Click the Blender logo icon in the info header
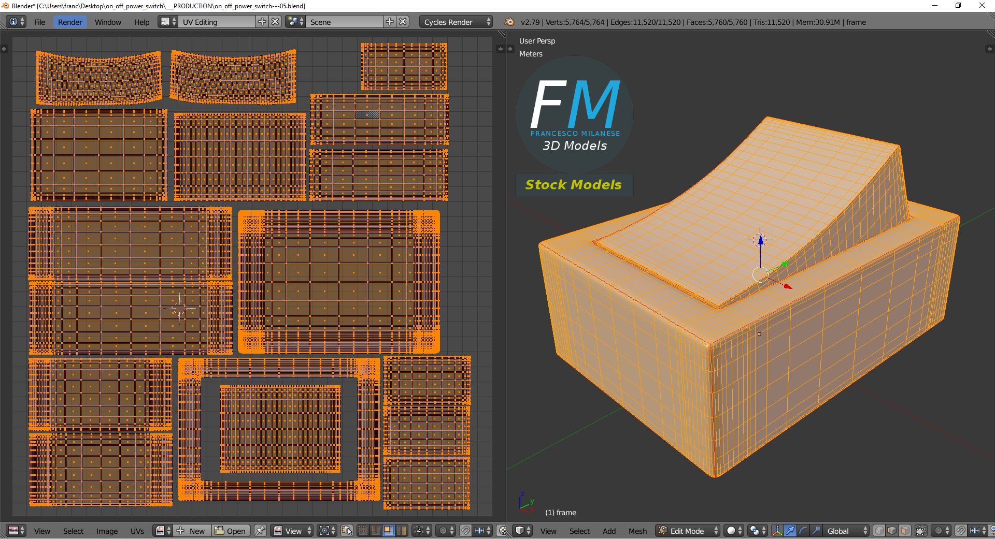Viewport: 995px width, 539px height. click(x=509, y=22)
